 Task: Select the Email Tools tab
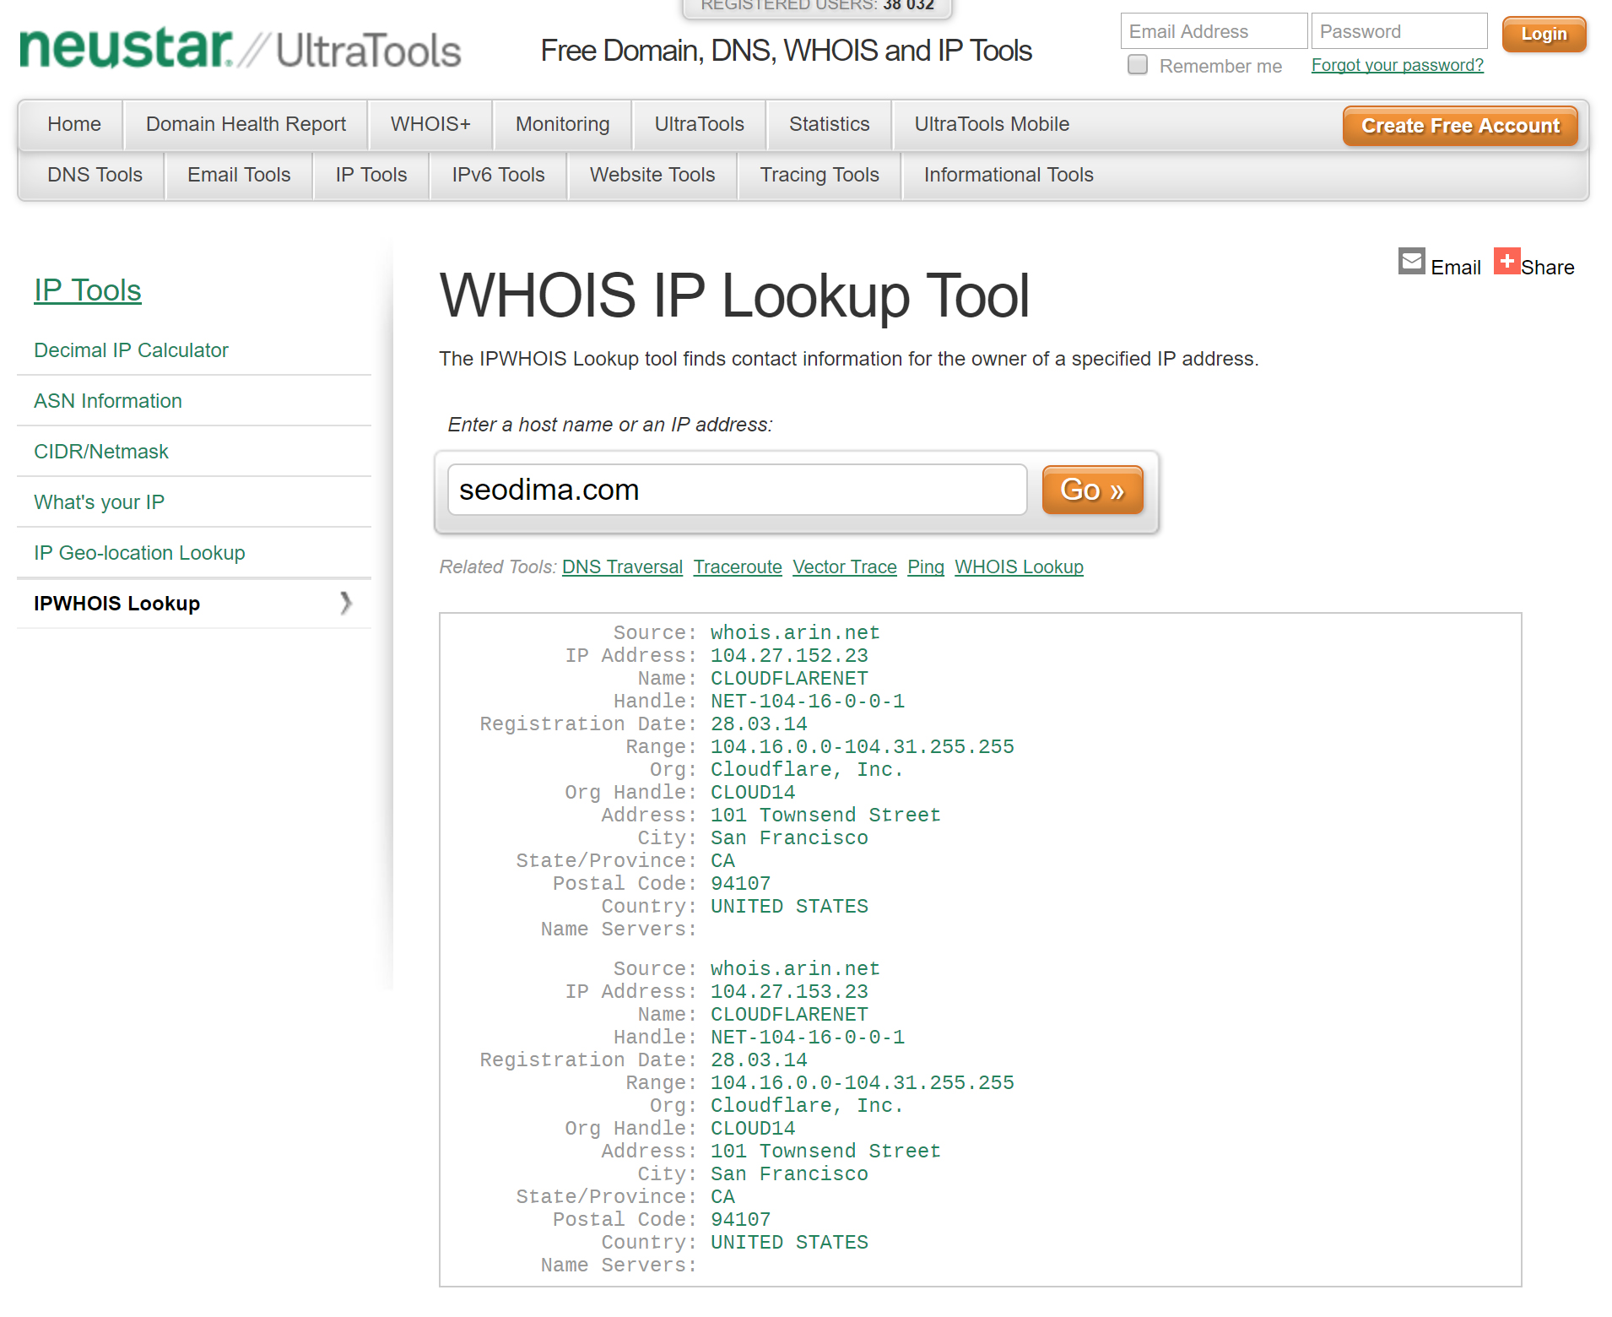tap(239, 175)
